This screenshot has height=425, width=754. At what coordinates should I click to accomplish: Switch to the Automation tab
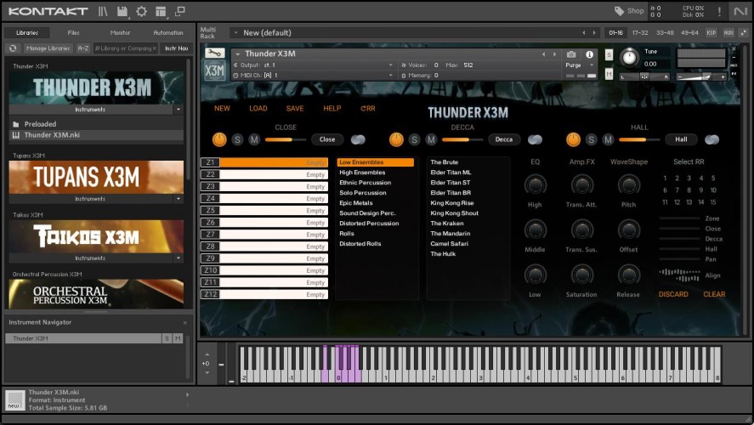(167, 32)
